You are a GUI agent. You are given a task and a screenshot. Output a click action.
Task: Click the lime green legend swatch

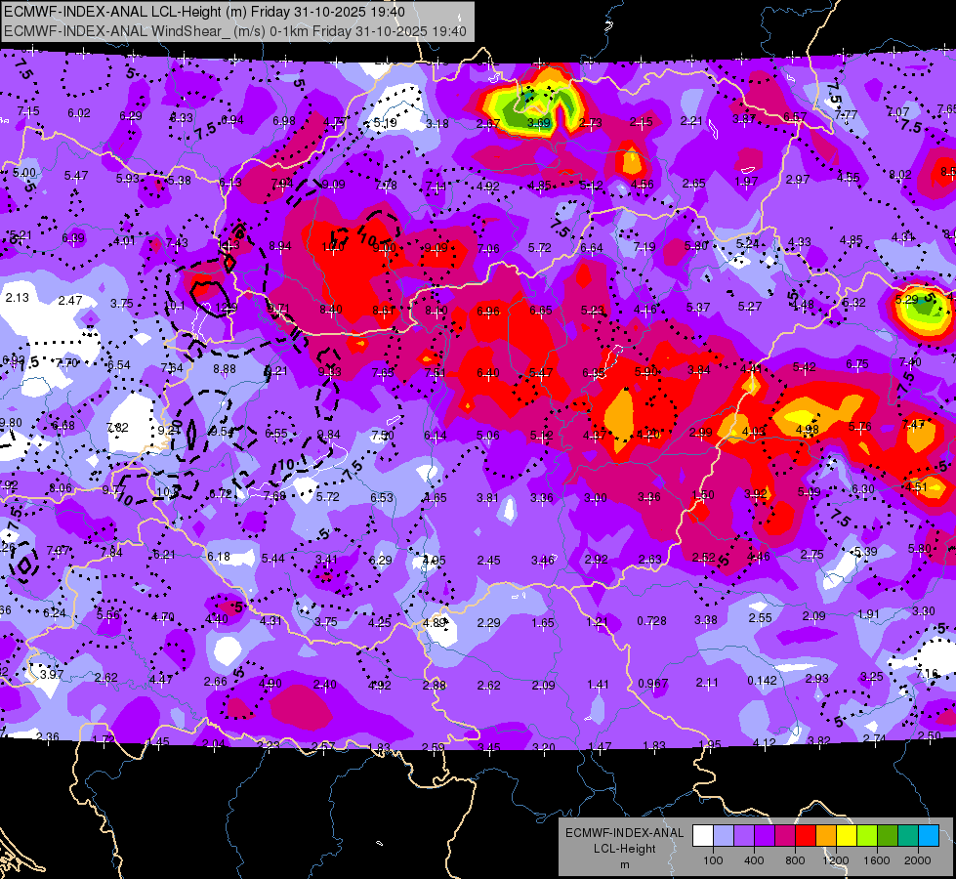[x=867, y=836]
